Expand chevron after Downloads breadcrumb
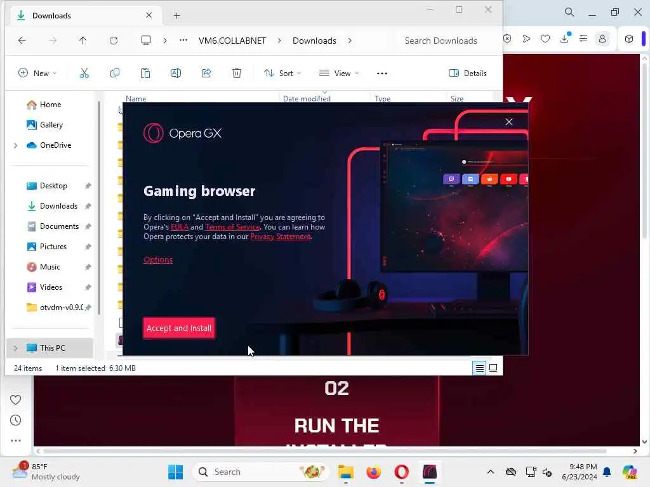The height and width of the screenshot is (487, 650). pyautogui.click(x=350, y=41)
